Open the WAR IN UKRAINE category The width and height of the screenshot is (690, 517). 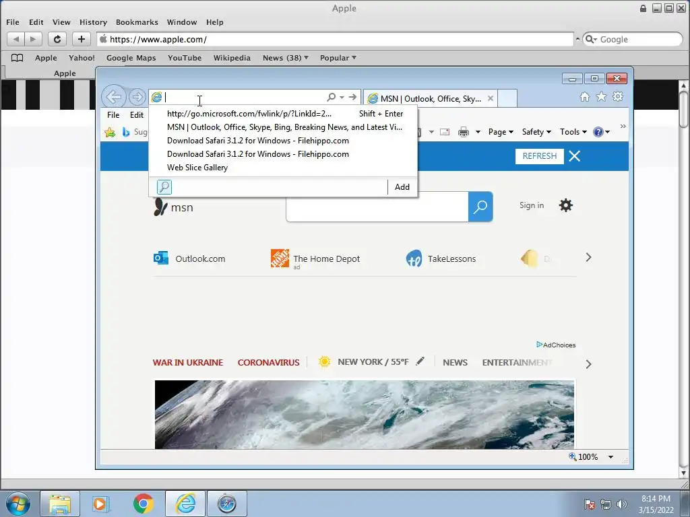[188, 363]
